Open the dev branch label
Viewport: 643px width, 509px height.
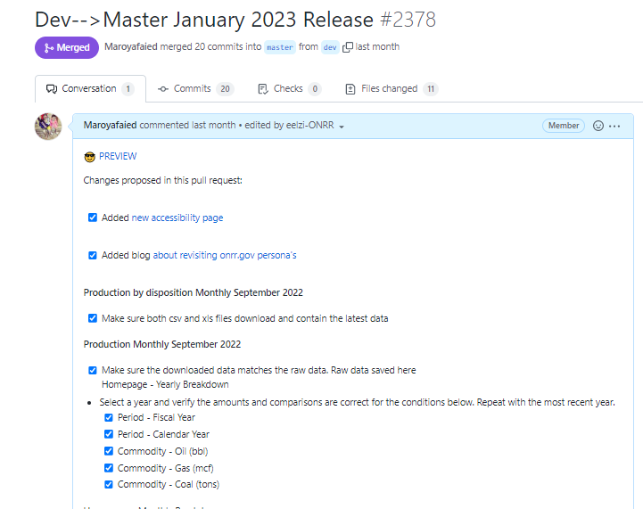pyautogui.click(x=330, y=47)
